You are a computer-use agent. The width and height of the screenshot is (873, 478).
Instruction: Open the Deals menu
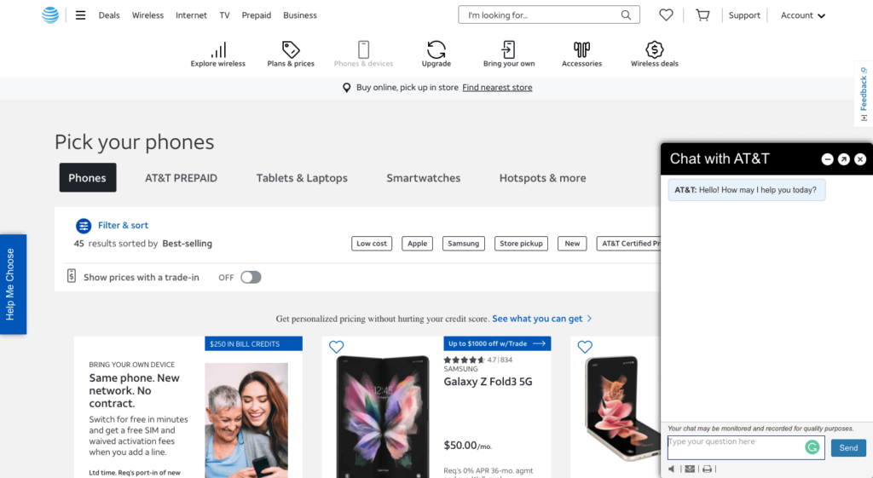109,15
